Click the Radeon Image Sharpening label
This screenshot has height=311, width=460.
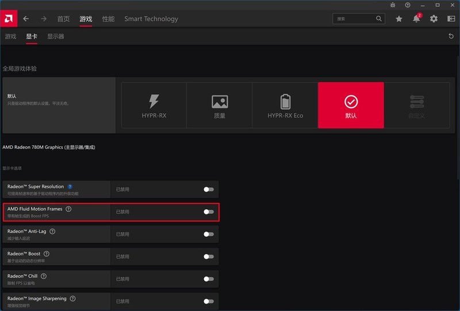(x=37, y=298)
